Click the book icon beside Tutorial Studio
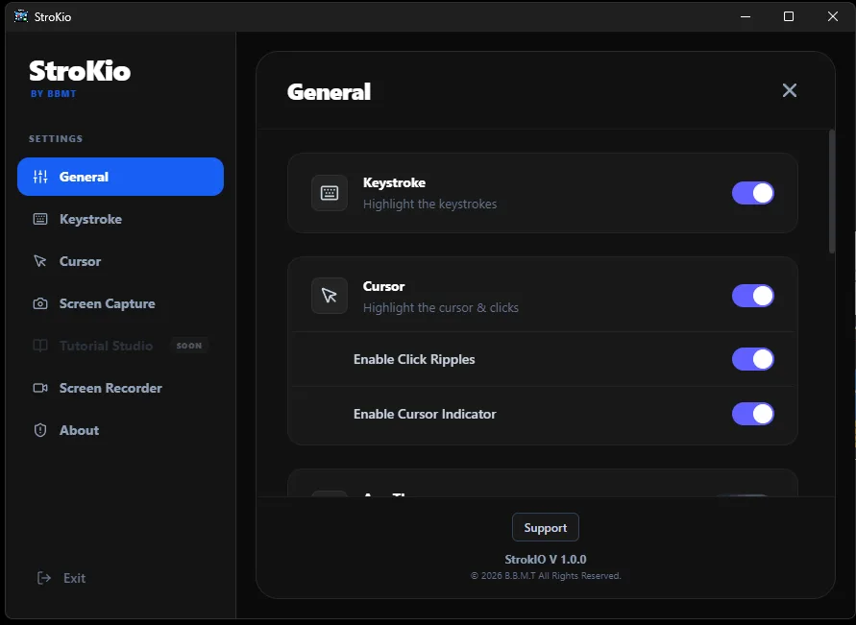This screenshot has height=625, width=856. [x=40, y=346]
